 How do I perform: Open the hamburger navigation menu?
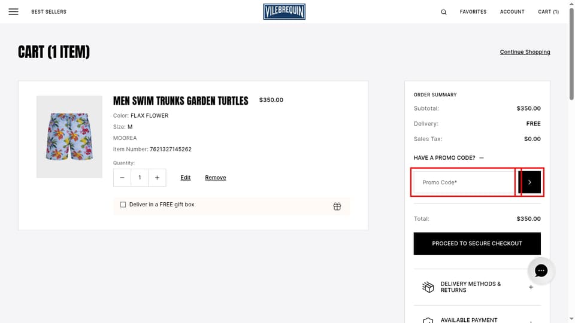14,12
